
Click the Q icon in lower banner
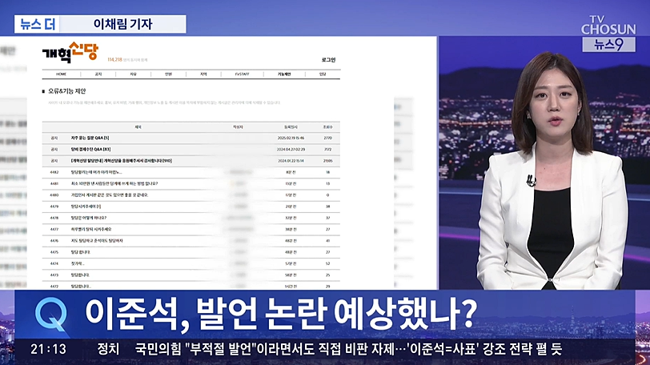point(51,314)
